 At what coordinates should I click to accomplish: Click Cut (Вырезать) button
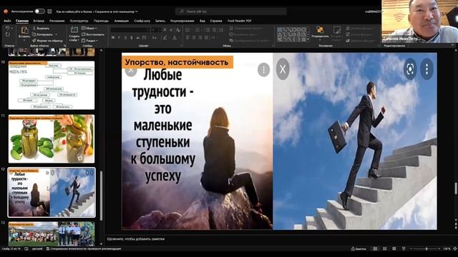(41, 29)
